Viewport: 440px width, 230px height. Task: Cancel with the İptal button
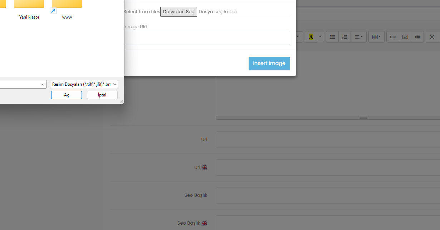coord(102,95)
